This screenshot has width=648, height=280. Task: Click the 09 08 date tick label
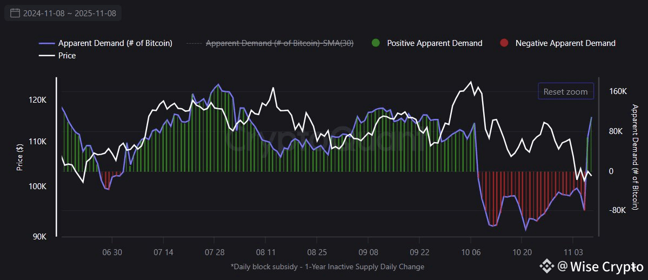[x=368, y=252]
